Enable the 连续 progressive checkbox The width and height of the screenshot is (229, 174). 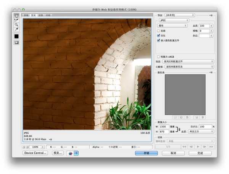158,31
